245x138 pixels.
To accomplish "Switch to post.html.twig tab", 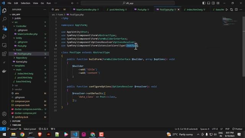I will tap(117, 10).
